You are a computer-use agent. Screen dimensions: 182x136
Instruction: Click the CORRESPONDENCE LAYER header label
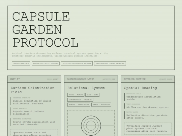tap(81, 79)
